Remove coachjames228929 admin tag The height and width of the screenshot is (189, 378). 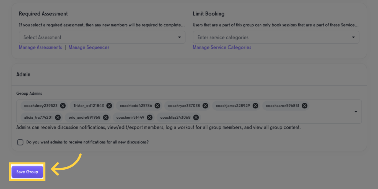pos(255,105)
